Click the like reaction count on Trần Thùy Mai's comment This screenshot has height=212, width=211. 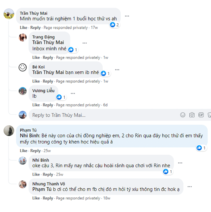coord(114,25)
